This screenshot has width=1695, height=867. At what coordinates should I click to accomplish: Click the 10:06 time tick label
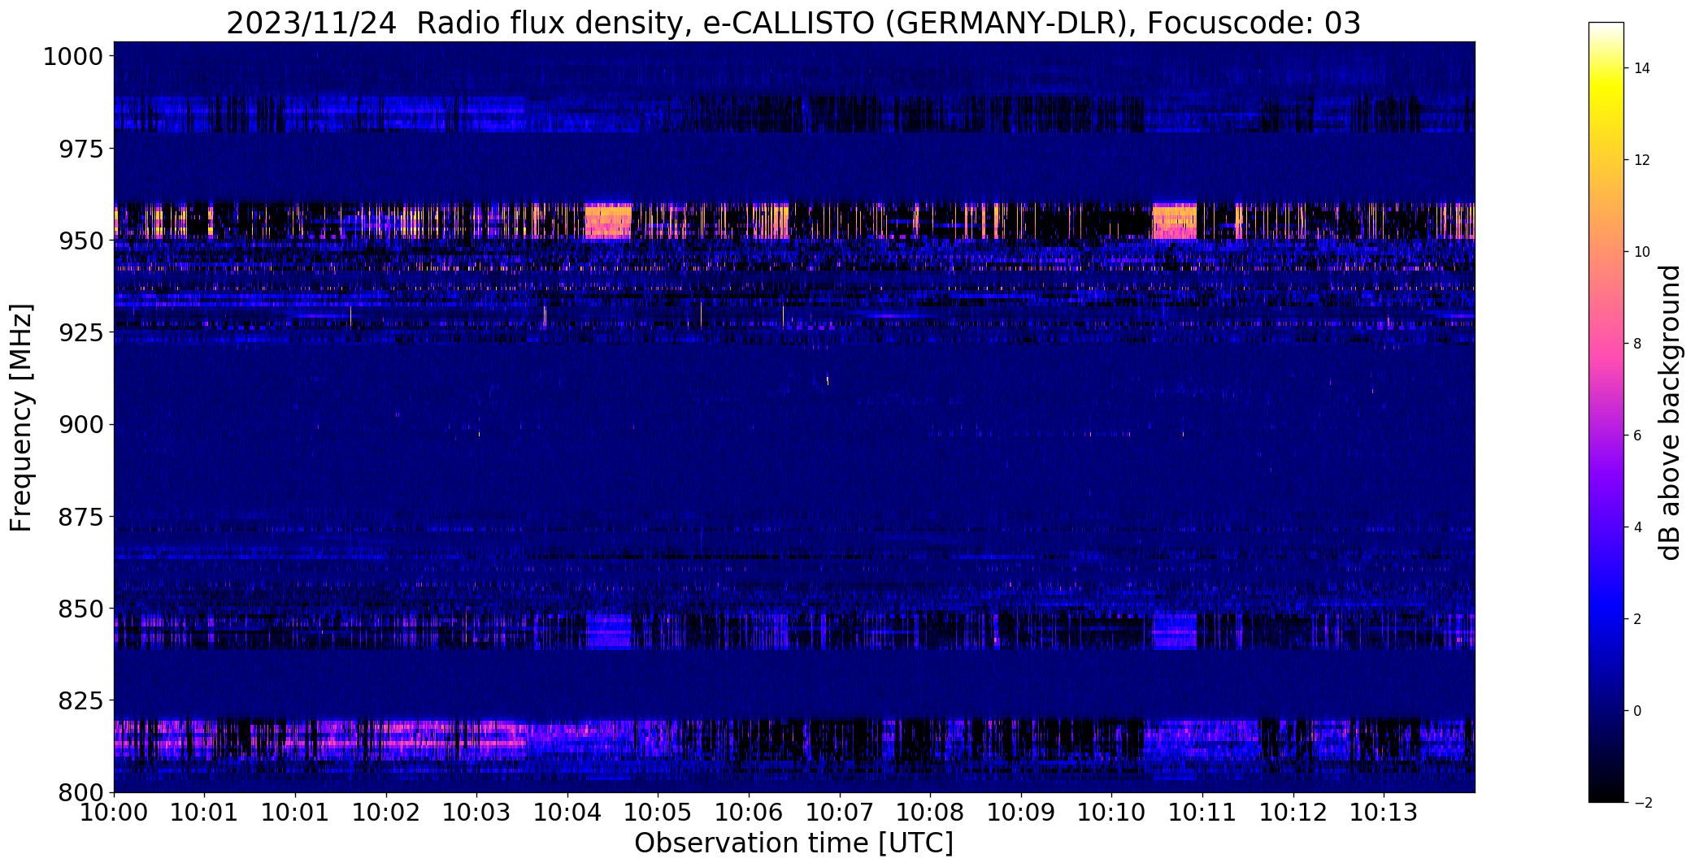(749, 813)
